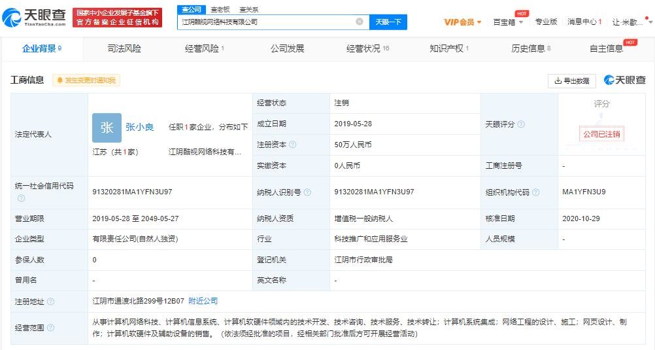The width and height of the screenshot is (655, 350).
Task: Click the 注册资本 value 50万人民币
Action: pyautogui.click(x=353, y=145)
